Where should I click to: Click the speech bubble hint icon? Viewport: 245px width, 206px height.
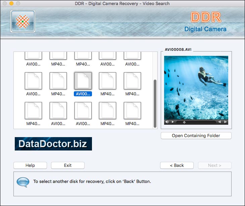click(22, 182)
